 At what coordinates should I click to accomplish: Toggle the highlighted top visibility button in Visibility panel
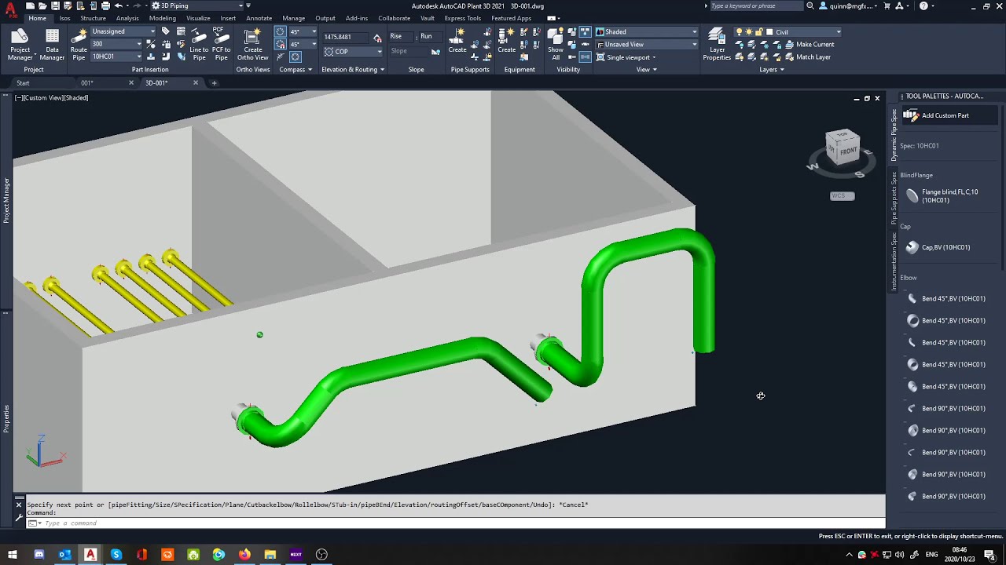click(585, 32)
